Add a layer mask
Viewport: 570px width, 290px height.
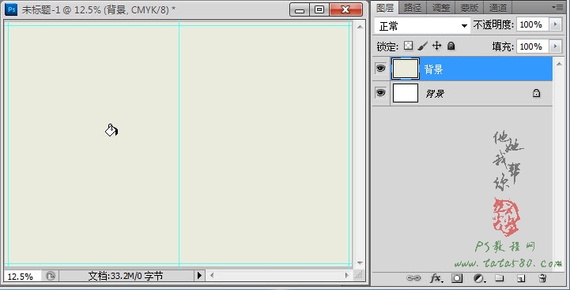(x=457, y=278)
